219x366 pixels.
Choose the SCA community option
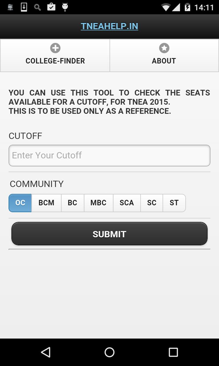click(127, 203)
